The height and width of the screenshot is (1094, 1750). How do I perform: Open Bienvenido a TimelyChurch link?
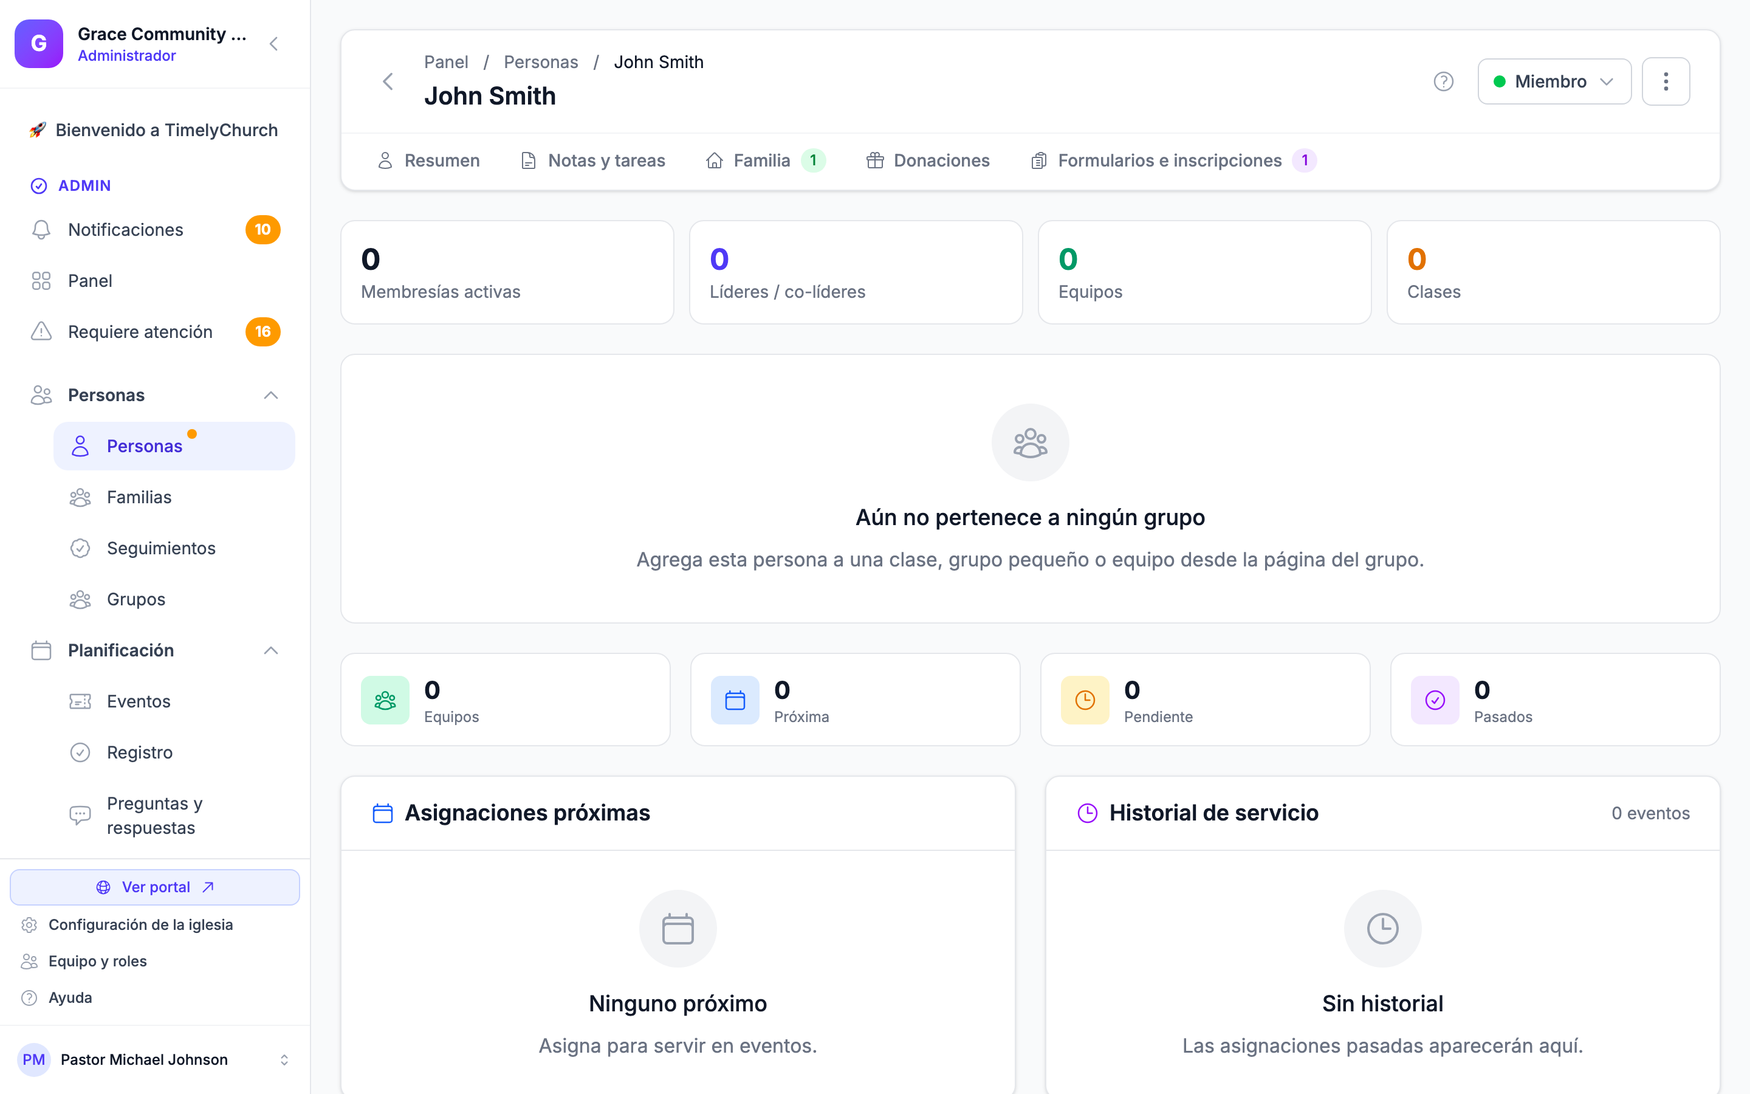point(154,130)
